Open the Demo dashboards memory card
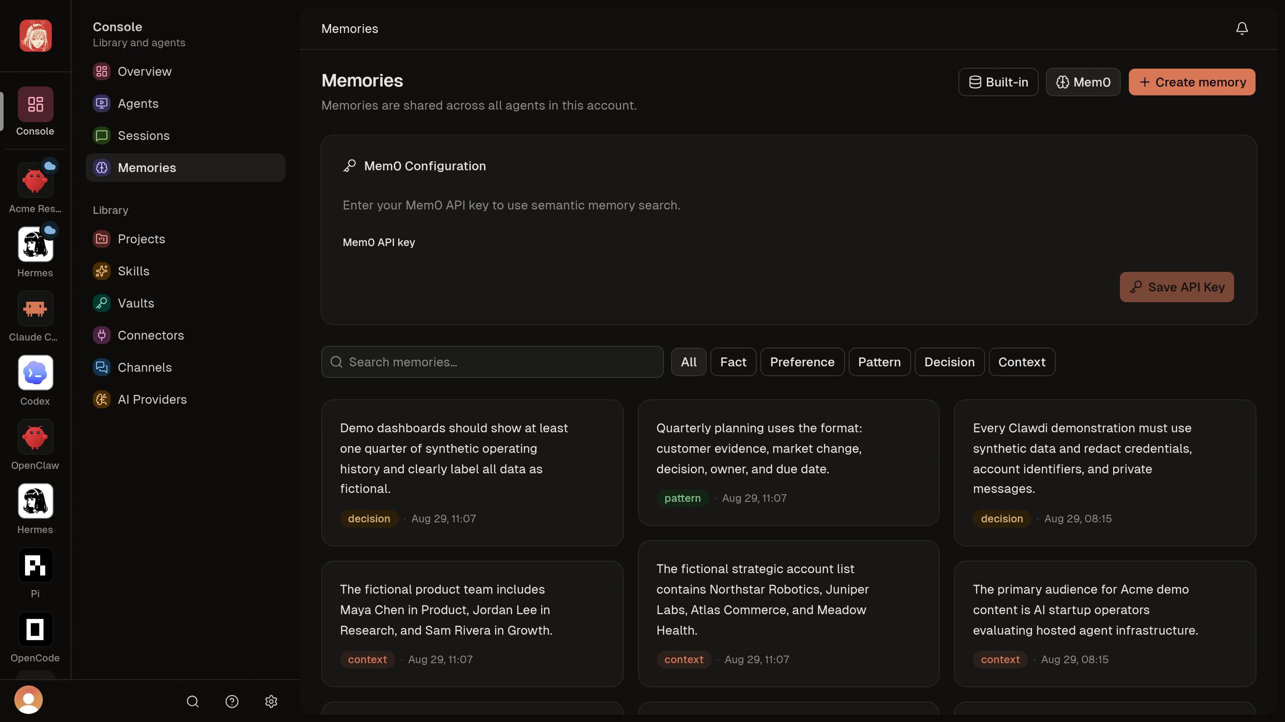Viewport: 1285px width, 722px height. pyautogui.click(x=473, y=473)
